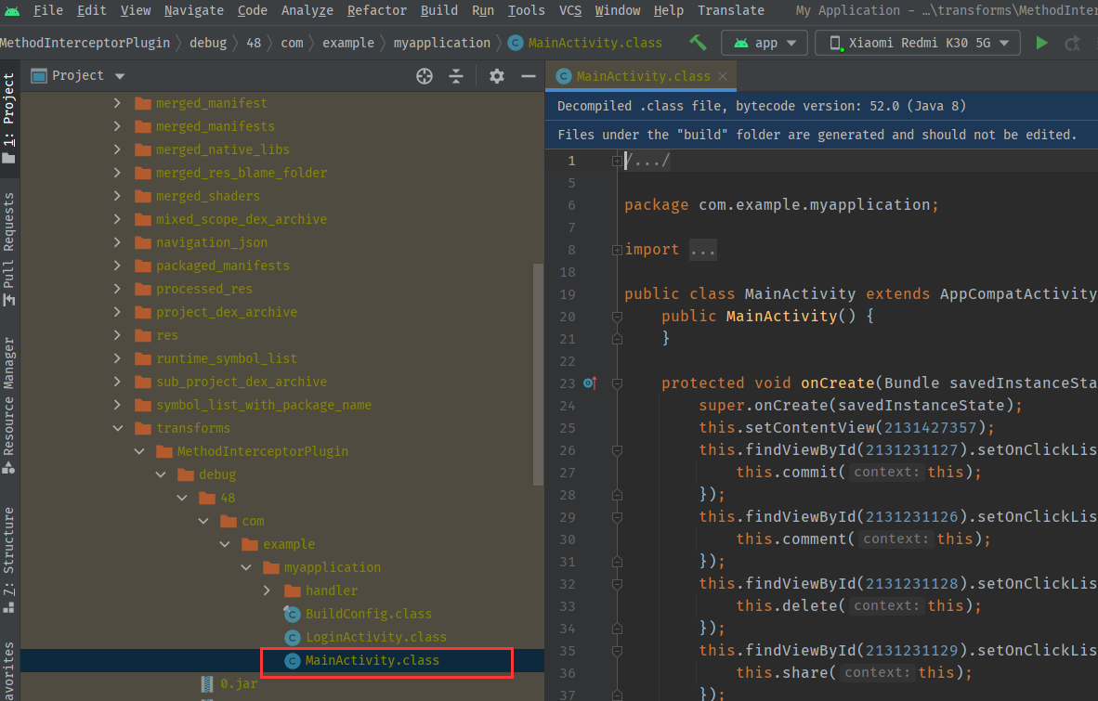The image size is (1098, 701).
Task: Open the app run configuration dropdown
Action: (764, 43)
